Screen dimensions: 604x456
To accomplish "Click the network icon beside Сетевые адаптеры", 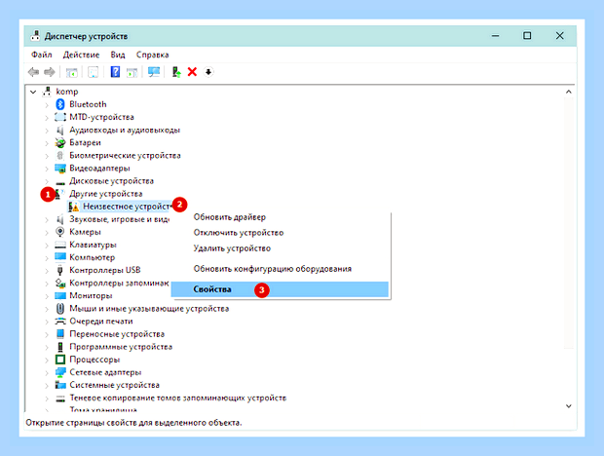I will click(x=60, y=372).
